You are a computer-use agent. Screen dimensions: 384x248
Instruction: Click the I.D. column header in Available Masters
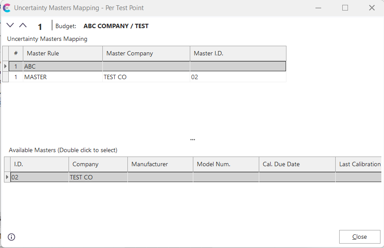tap(40, 164)
